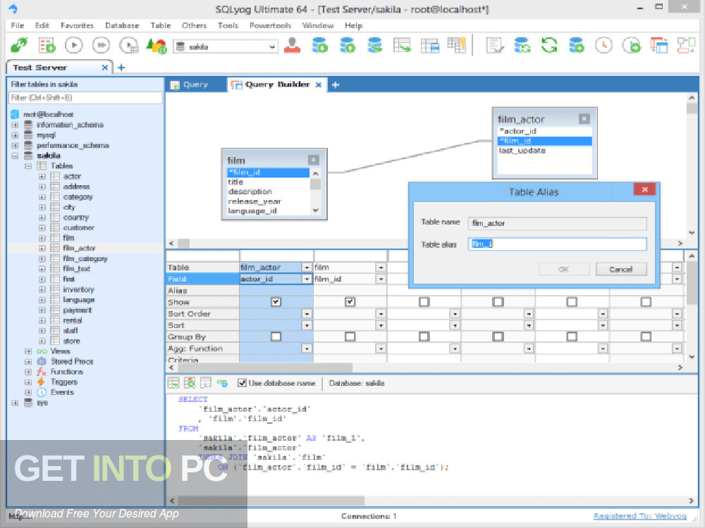Click the Views icon in tree

(42, 351)
